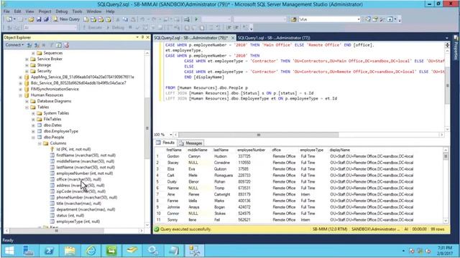Open the Project menu

click(45, 11)
